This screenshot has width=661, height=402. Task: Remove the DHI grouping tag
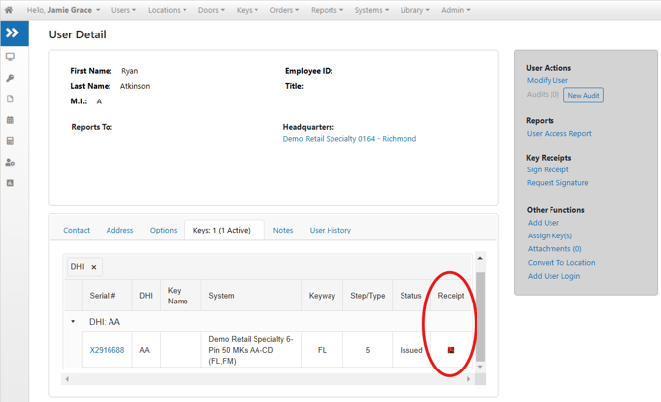94,267
